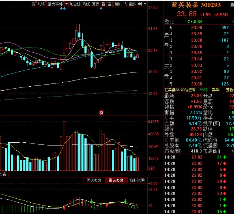Toggle 均线 moving average lines
Image resolution: width=234 pixels, height=214 pixels.
[x=86, y=4]
